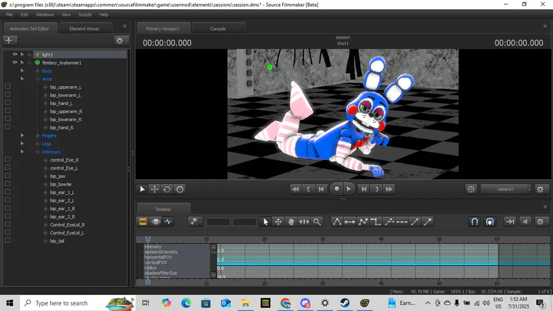553x311 pixels.
Task: Switch to Motion Editor timeline mode
Action: point(155,221)
